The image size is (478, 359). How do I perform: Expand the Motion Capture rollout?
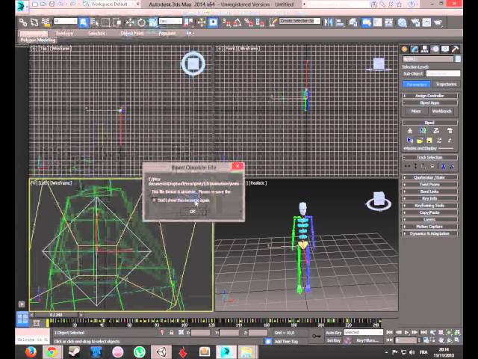pos(429,226)
